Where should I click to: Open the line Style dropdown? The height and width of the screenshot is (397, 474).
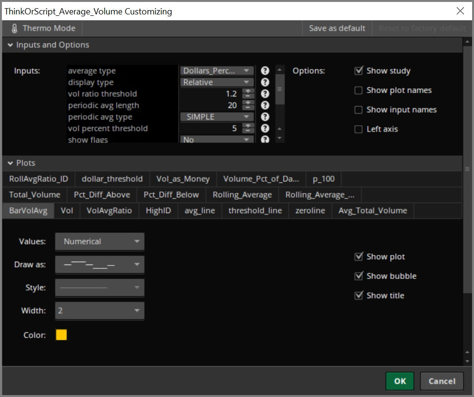[x=100, y=288]
